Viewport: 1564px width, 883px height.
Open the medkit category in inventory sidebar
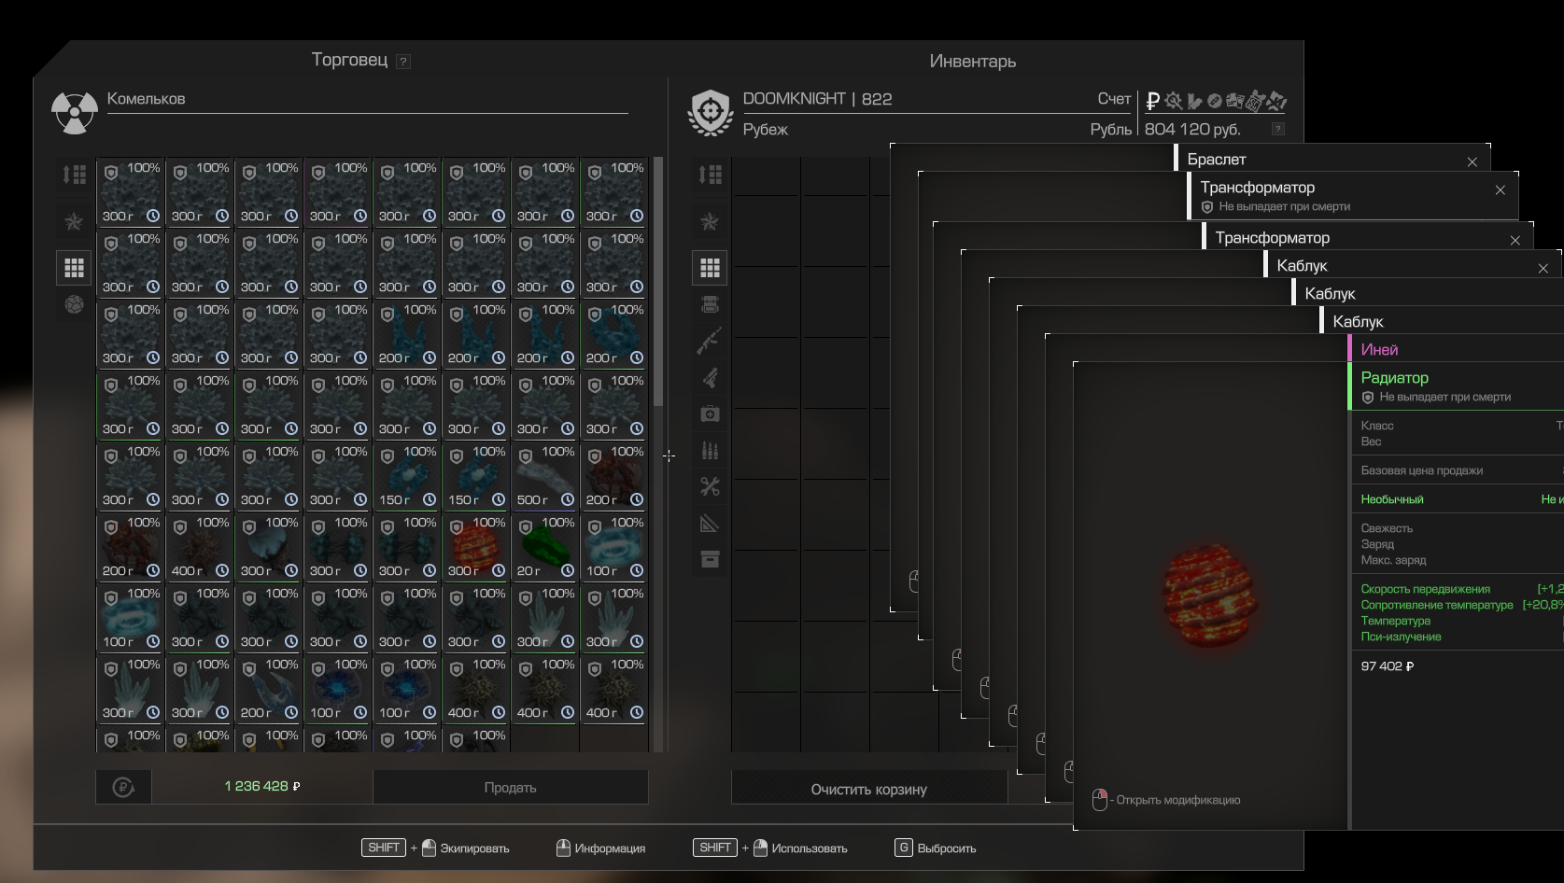[710, 413]
